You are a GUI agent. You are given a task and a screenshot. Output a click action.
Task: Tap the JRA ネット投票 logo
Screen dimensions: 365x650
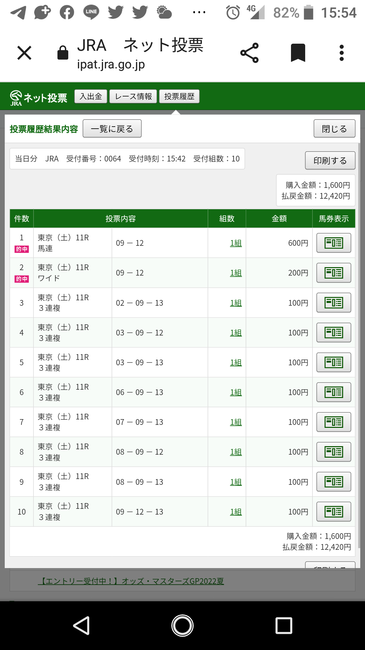[39, 98]
